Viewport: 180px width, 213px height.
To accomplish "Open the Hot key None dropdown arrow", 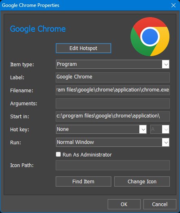I will point(143,129).
